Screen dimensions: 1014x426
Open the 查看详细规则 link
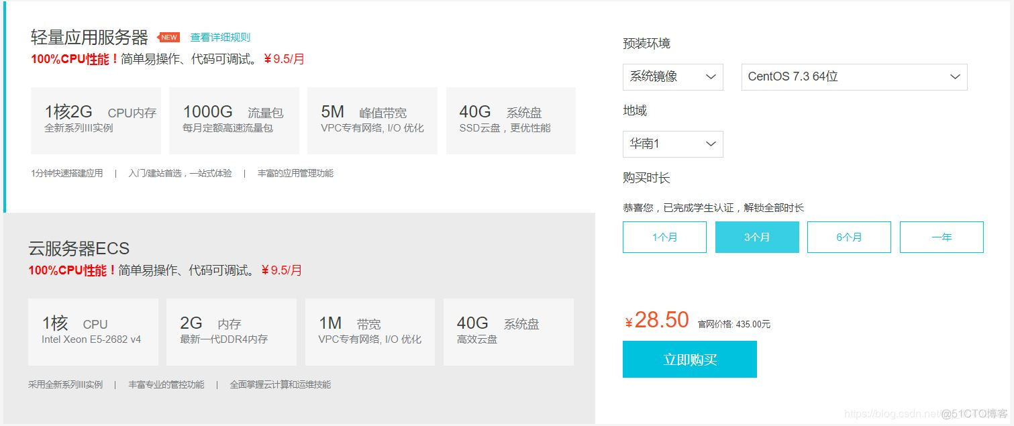click(x=220, y=38)
